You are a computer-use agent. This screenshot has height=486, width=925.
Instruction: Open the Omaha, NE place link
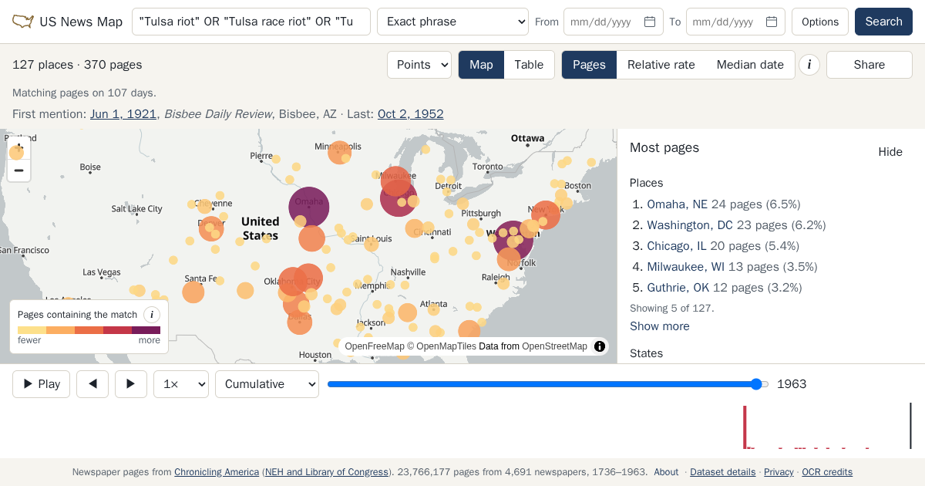tap(677, 204)
